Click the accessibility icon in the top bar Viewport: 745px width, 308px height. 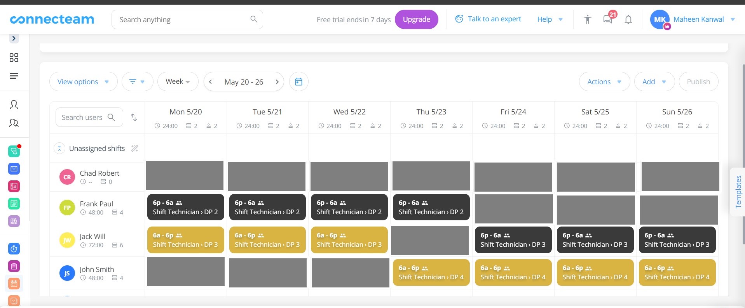(x=587, y=19)
